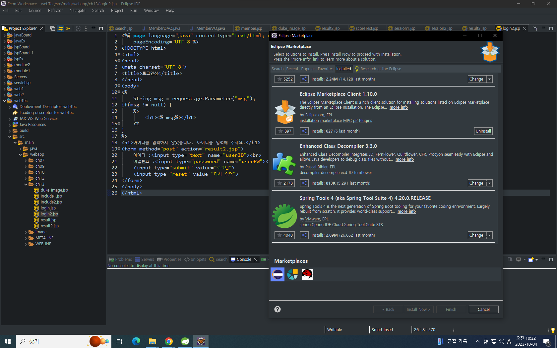Screen dimensions: 557x348
Task: Open the Problems view tab
Action: point(120,260)
